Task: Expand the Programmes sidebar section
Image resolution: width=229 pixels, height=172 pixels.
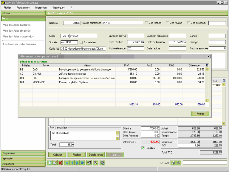Action: coord(22,153)
